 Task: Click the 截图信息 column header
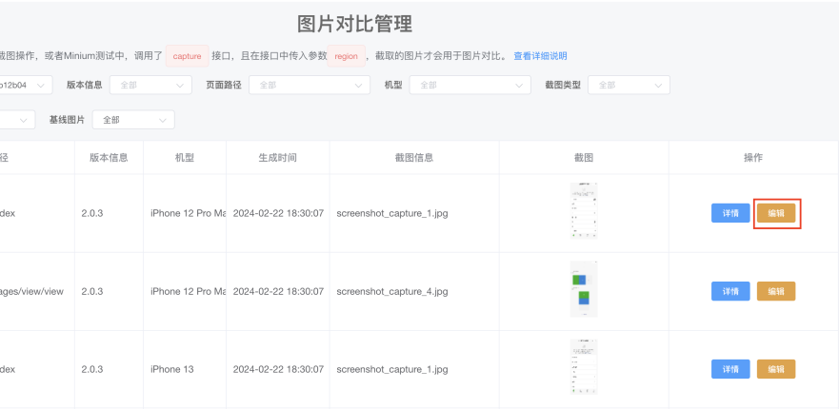(414, 158)
